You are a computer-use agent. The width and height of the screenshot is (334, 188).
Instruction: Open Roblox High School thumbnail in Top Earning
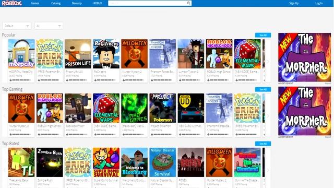pyautogui.click(x=50, y=108)
